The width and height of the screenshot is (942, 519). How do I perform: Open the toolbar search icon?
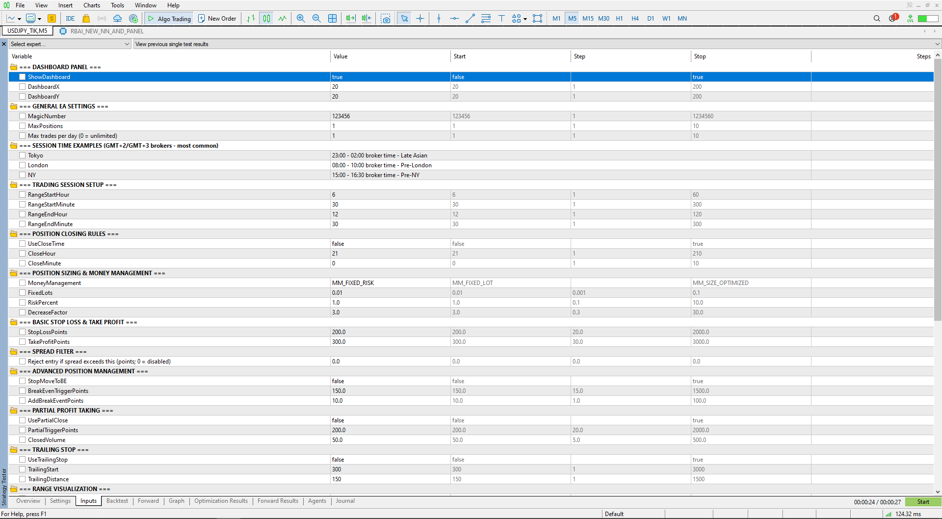(877, 19)
